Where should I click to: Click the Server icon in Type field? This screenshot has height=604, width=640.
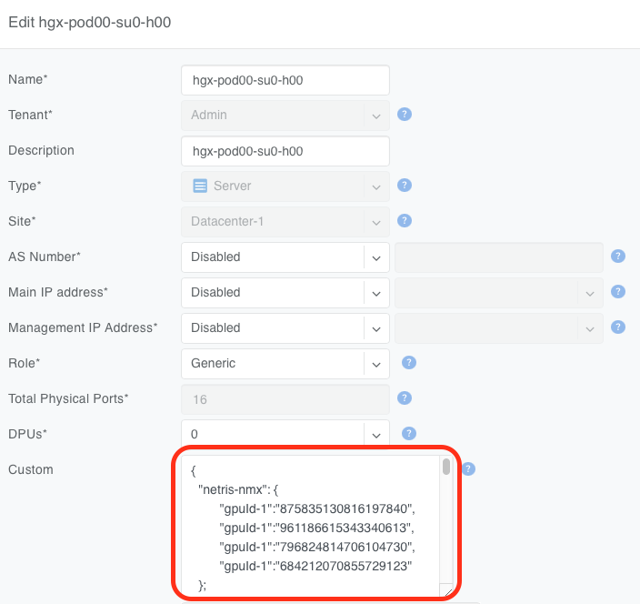pyautogui.click(x=200, y=186)
